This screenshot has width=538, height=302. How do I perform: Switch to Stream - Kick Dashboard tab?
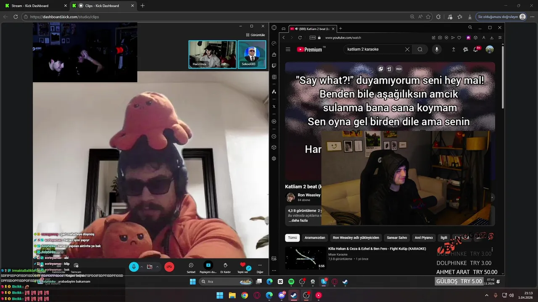[35, 5]
